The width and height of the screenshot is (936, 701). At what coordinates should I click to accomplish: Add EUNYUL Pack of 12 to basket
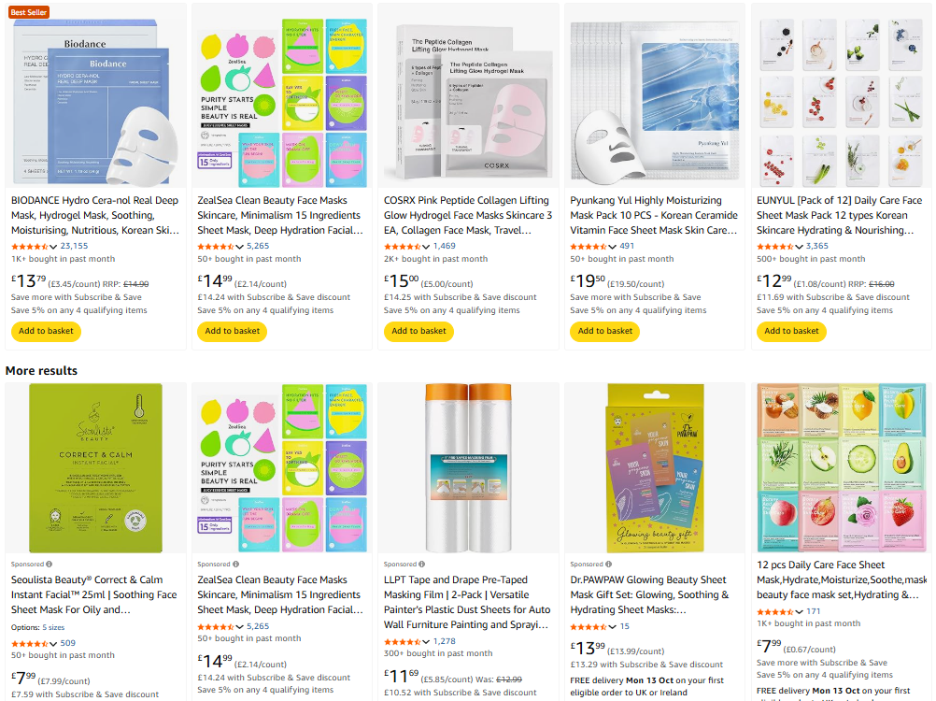click(x=791, y=331)
